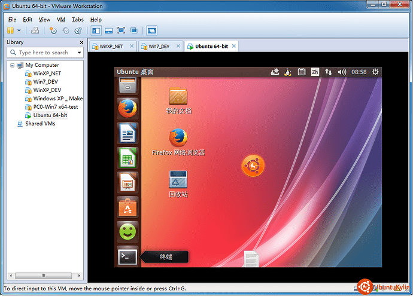Toggle the library sidebar view button
Screen dimensions: 413x297
tap(96, 30)
